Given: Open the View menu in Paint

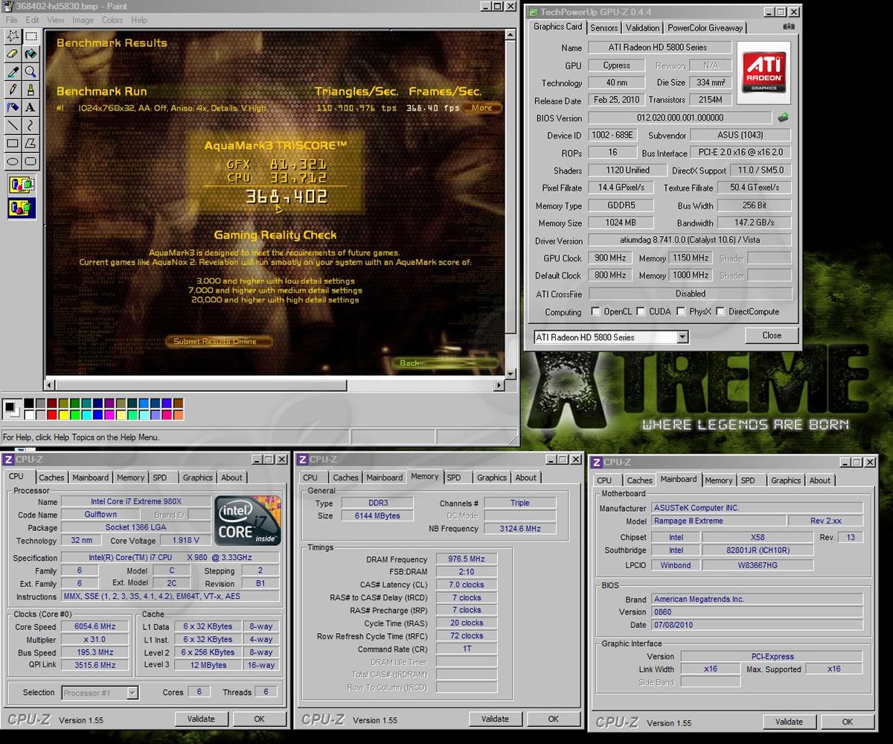Looking at the screenshot, I should pos(56,20).
